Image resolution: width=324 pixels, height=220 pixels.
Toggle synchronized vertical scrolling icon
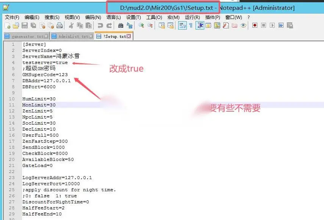161,26
